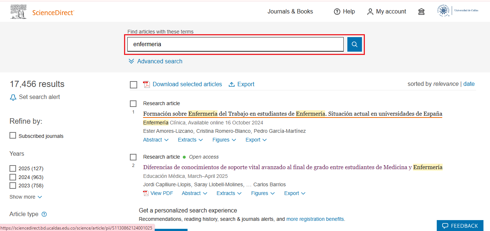Expand Extracts for second article
The image size is (490, 231).
229,193
